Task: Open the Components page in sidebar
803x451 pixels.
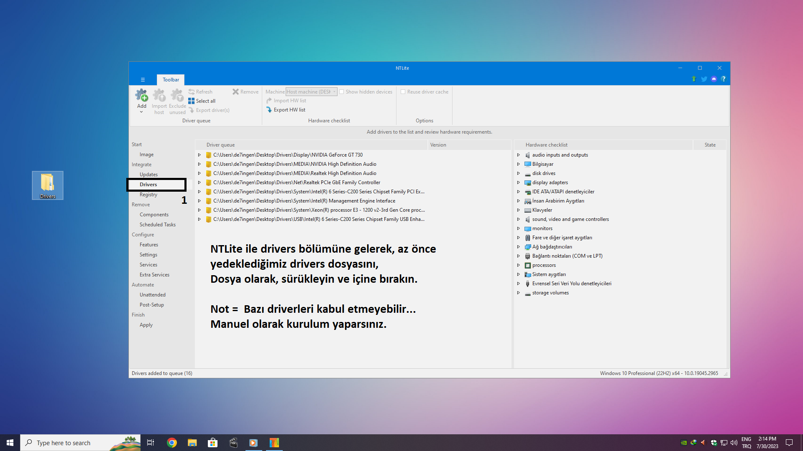Action: coord(154,215)
